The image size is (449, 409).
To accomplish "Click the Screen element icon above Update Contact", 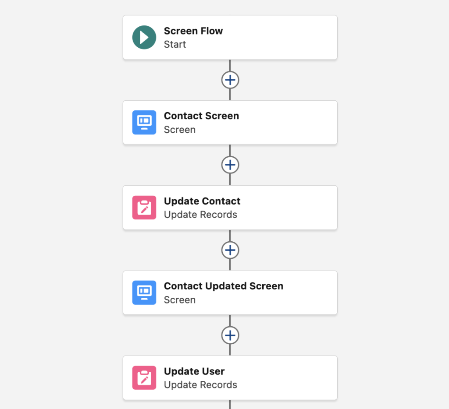I will tap(144, 122).
